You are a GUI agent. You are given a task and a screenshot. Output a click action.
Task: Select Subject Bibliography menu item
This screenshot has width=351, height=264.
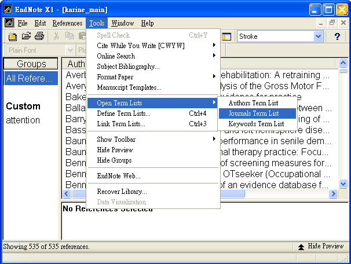pyautogui.click(x=153, y=67)
